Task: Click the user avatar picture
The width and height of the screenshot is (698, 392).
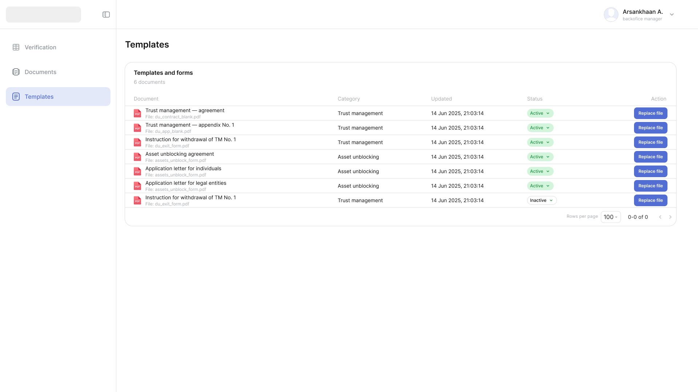Action: point(611,15)
